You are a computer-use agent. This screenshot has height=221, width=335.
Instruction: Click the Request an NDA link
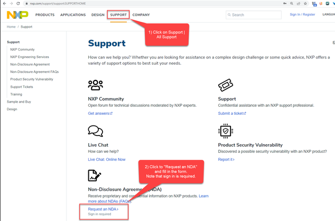tap(103, 209)
